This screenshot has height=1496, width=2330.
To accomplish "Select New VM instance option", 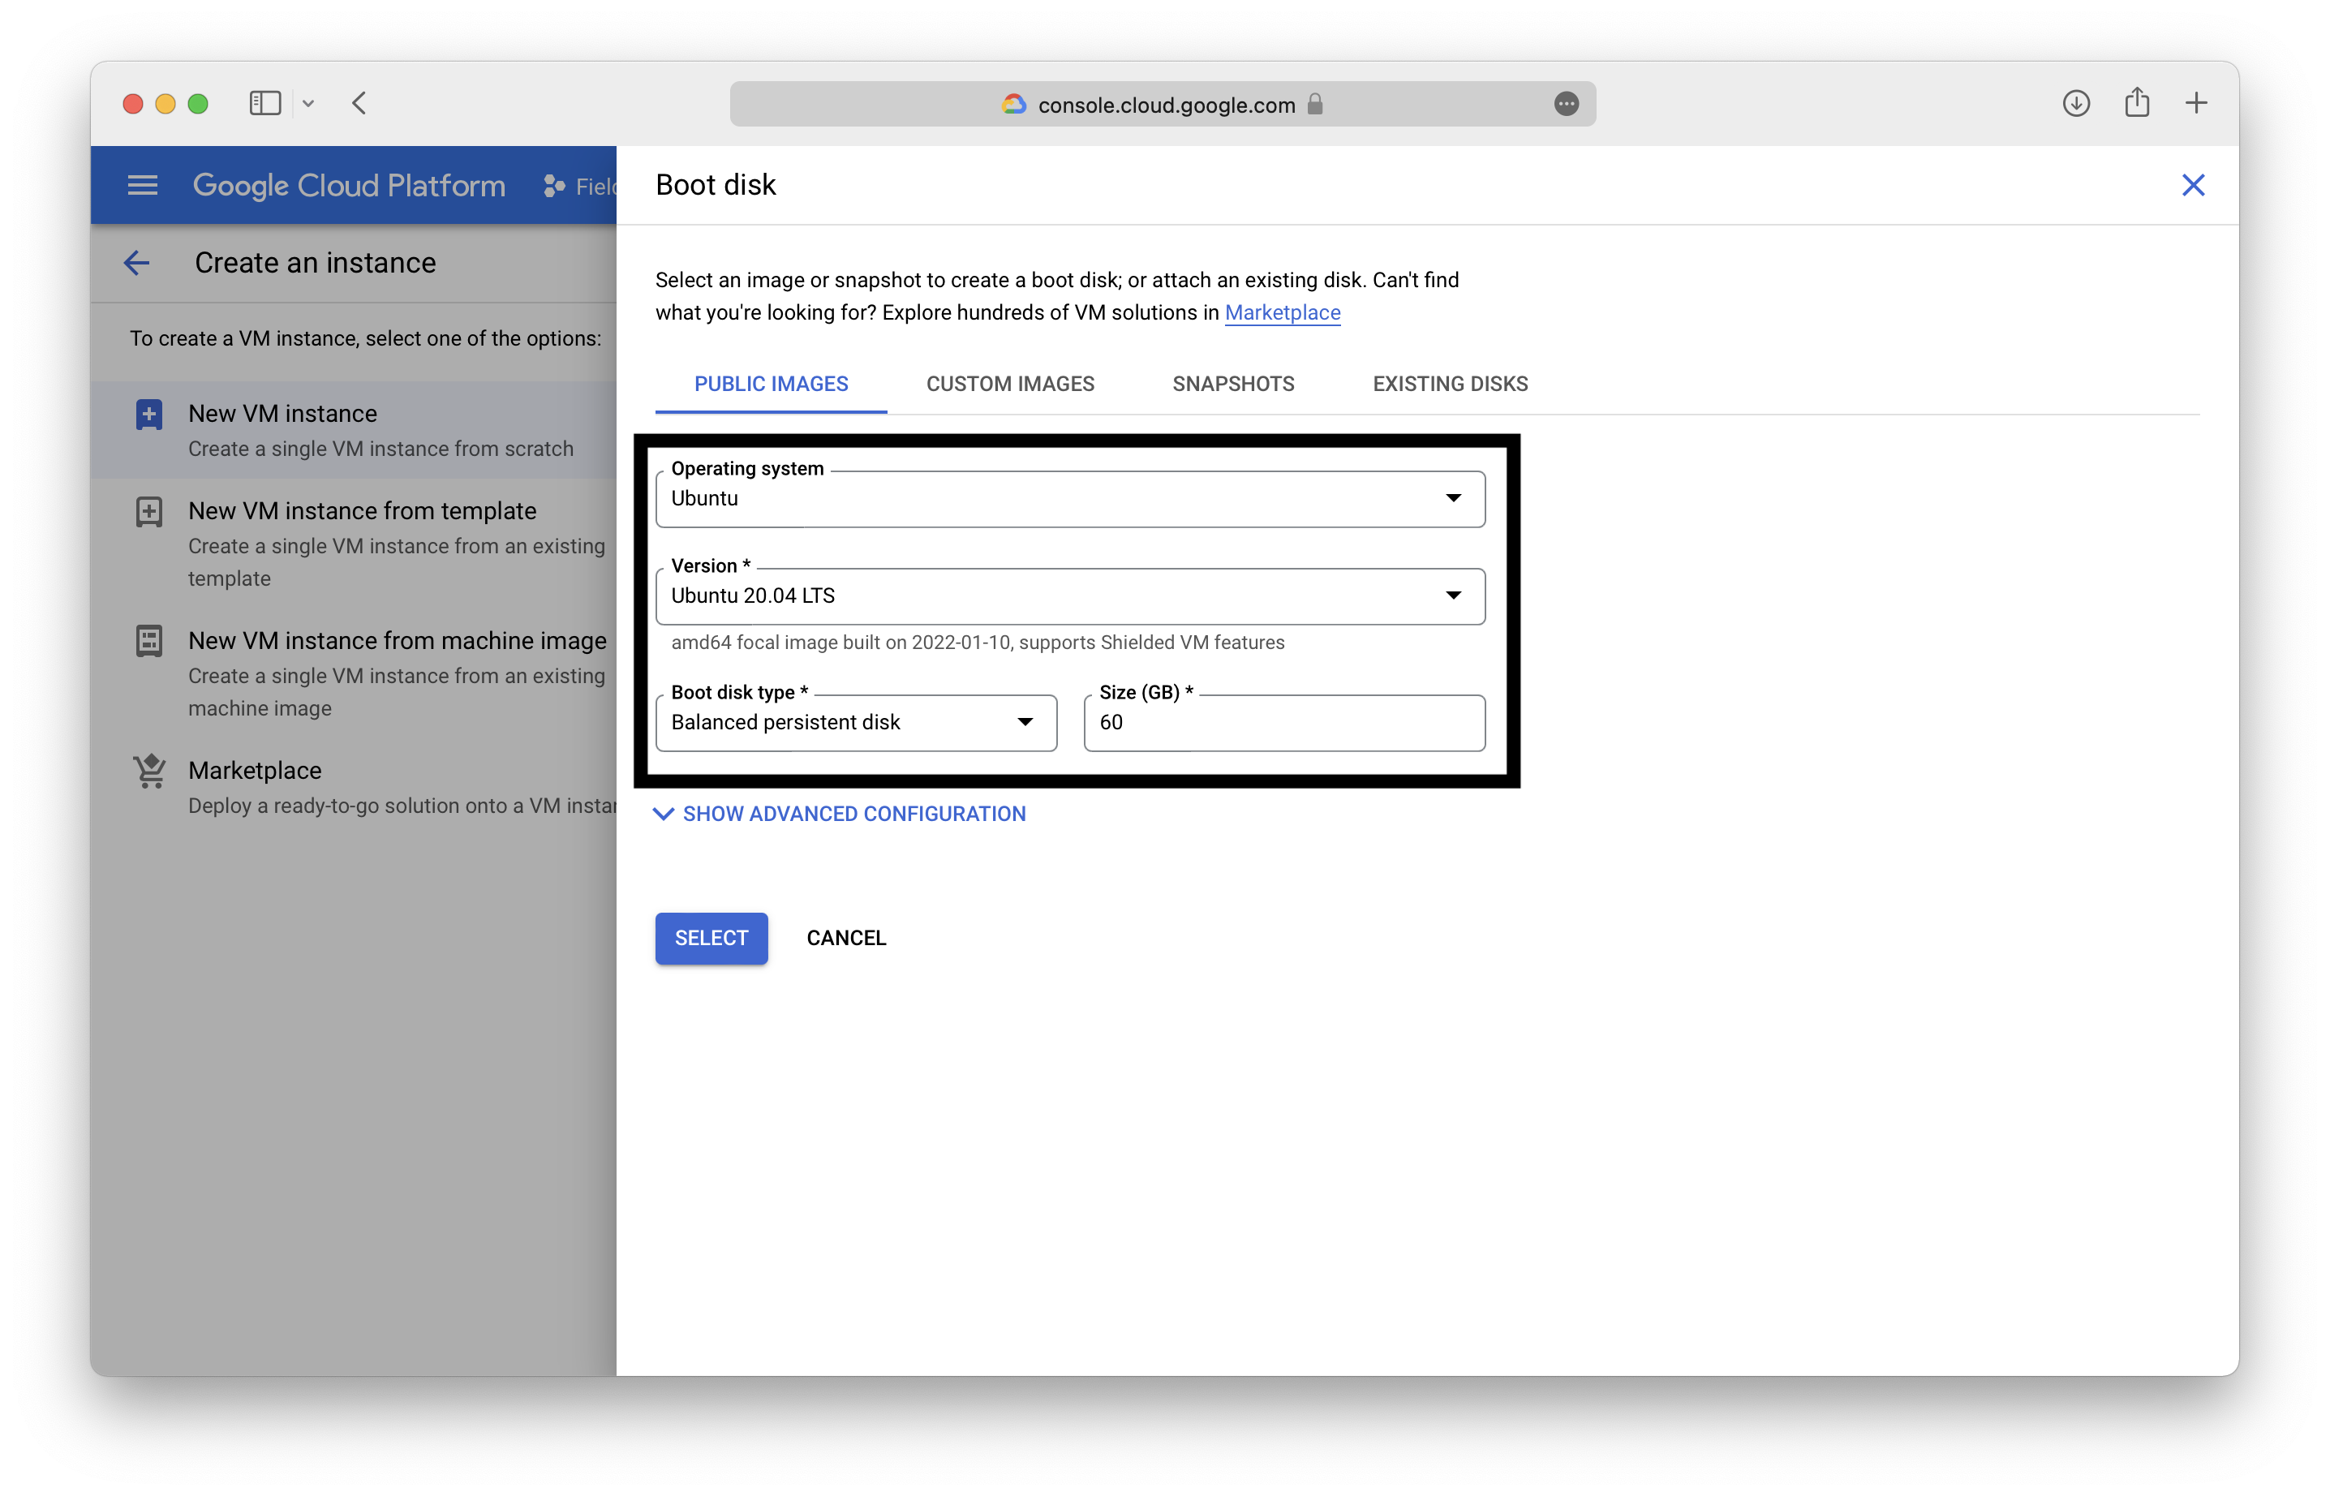I will point(354,429).
